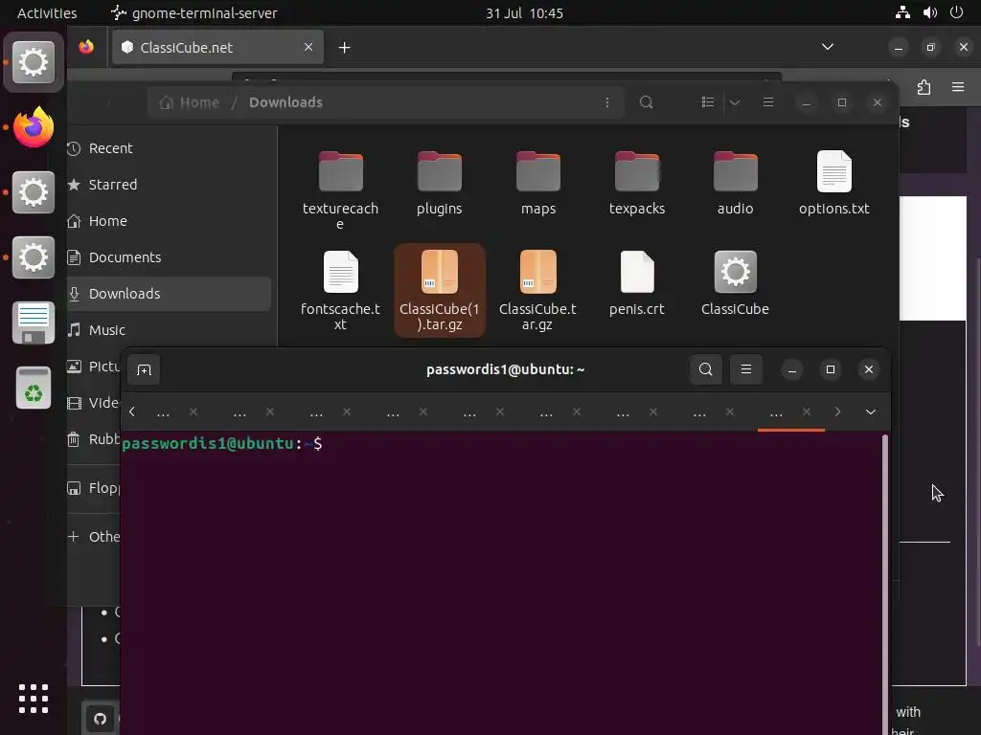Open gnome-terminal-server app menu
This screenshot has height=735, width=981.
[194, 13]
